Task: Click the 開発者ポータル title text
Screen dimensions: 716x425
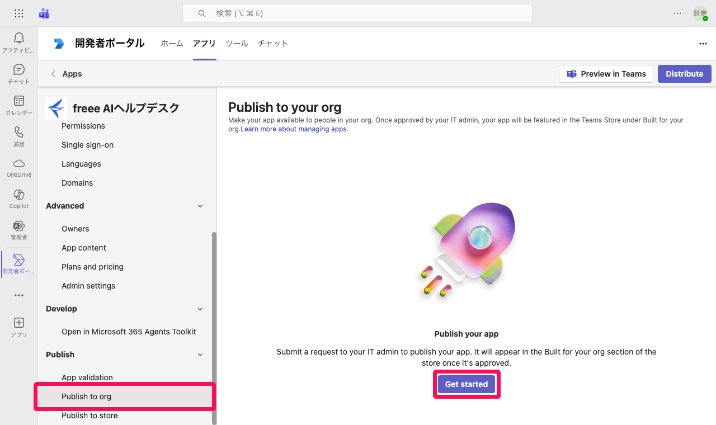Action: pos(110,44)
